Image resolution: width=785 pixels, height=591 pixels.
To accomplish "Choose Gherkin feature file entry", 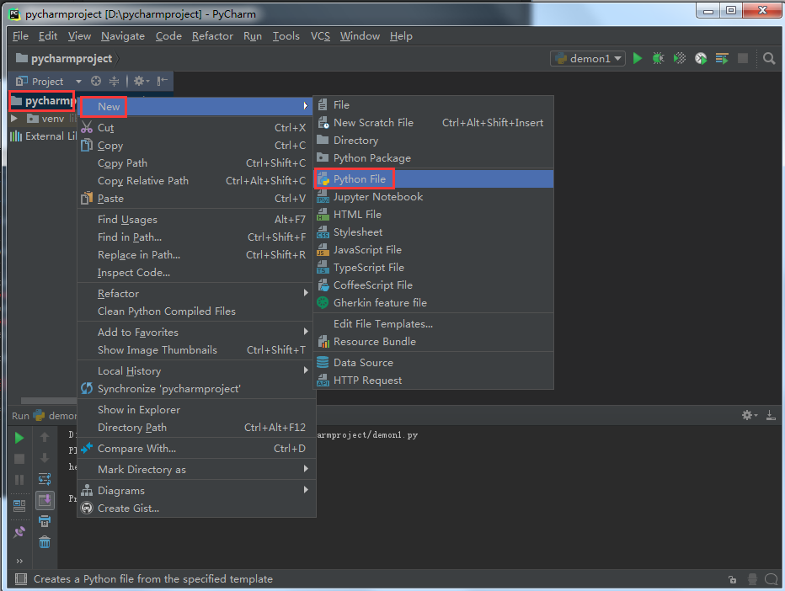I will 434,303.
